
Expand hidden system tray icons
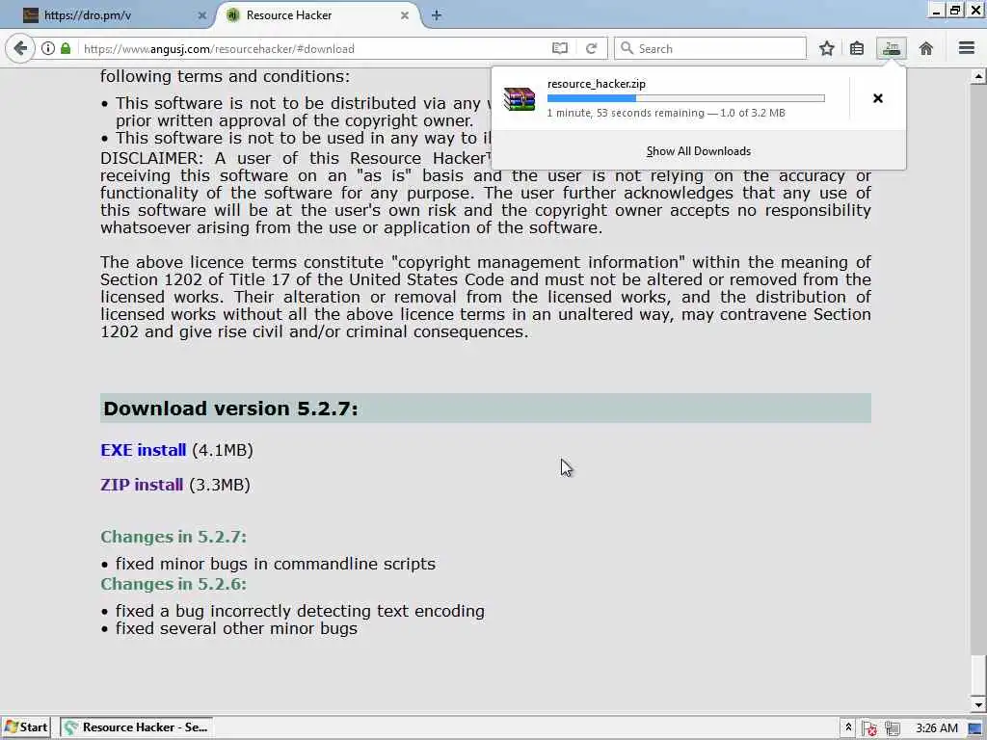(x=848, y=727)
